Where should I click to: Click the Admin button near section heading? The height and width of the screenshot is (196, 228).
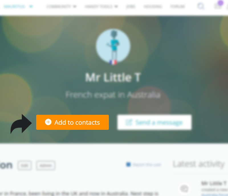[x=46, y=165]
